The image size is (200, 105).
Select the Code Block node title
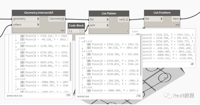76,26
